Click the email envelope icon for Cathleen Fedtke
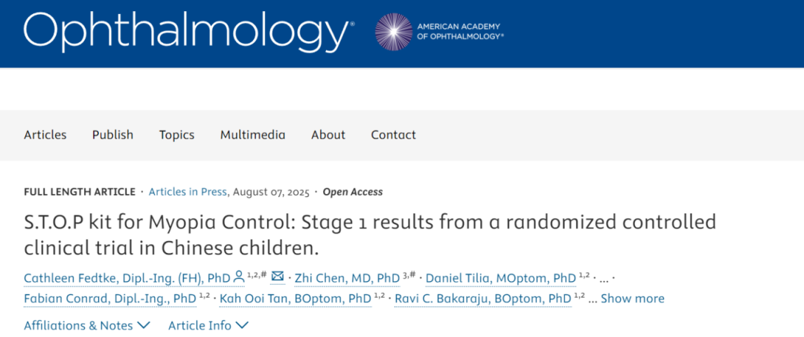Viewport: 804px width, 337px height. (278, 277)
